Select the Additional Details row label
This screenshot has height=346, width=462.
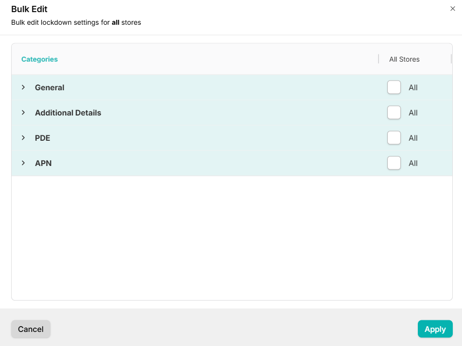[x=68, y=113]
